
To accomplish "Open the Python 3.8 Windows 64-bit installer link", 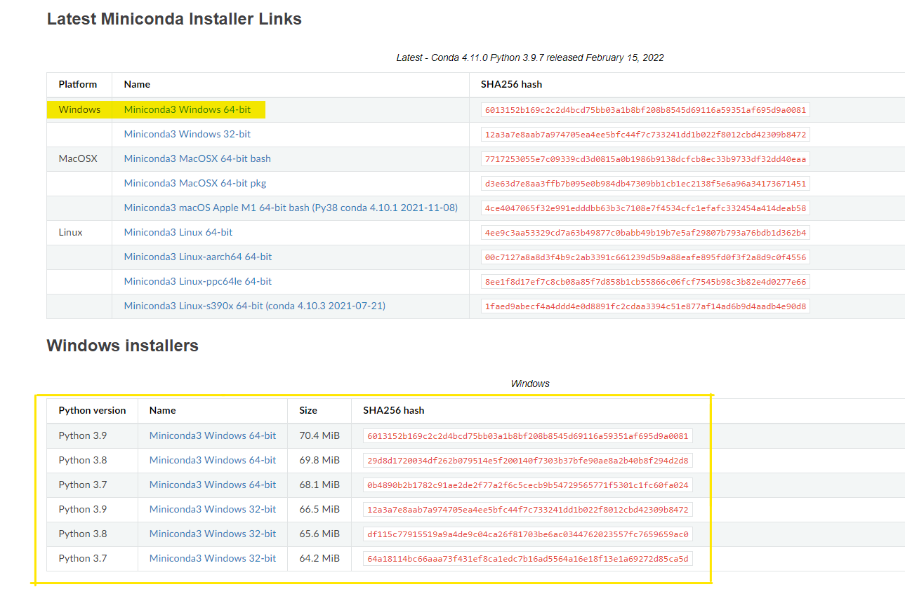I will tap(212, 460).
